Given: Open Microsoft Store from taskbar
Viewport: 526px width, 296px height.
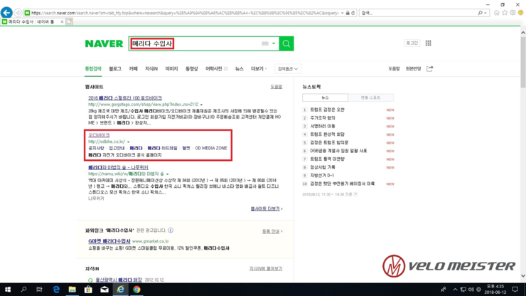Looking at the screenshot, I should [x=88, y=290].
